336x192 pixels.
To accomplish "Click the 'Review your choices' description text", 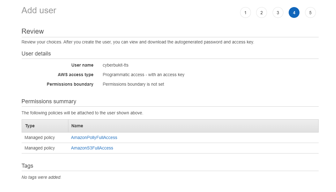I will coord(138,42).
